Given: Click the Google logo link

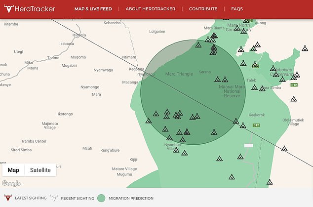Looking at the screenshot, I should click(x=11, y=183).
